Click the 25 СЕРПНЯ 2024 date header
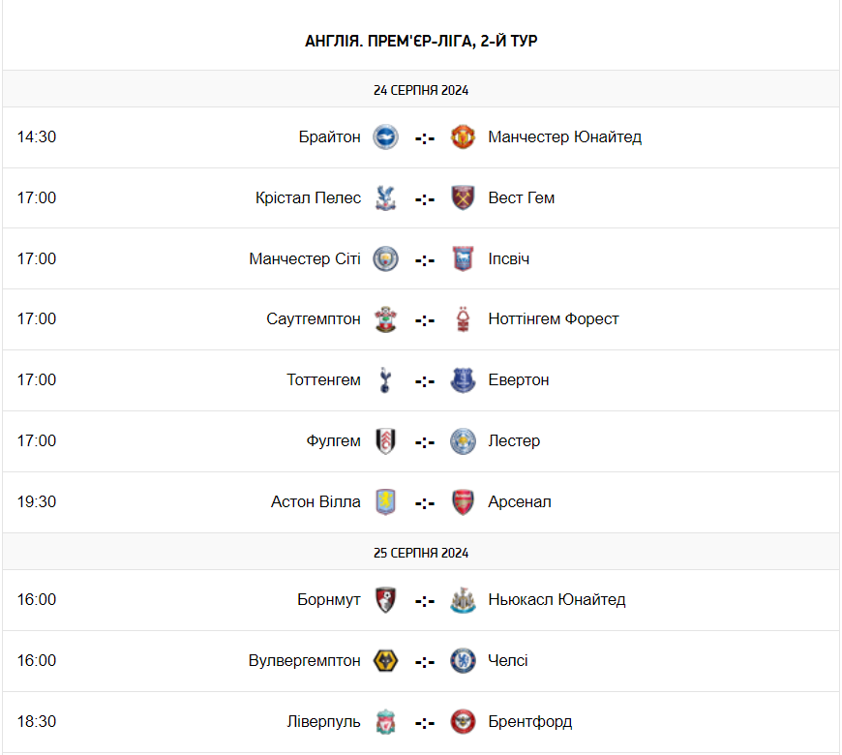The width and height of the screenshot is (842, 755). pyautogui.click(x=421, y=553)
